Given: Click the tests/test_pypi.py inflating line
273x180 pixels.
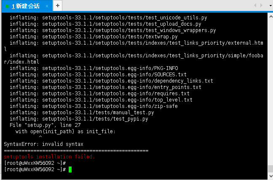Looking at the screenshot, I should pos(79,119).
